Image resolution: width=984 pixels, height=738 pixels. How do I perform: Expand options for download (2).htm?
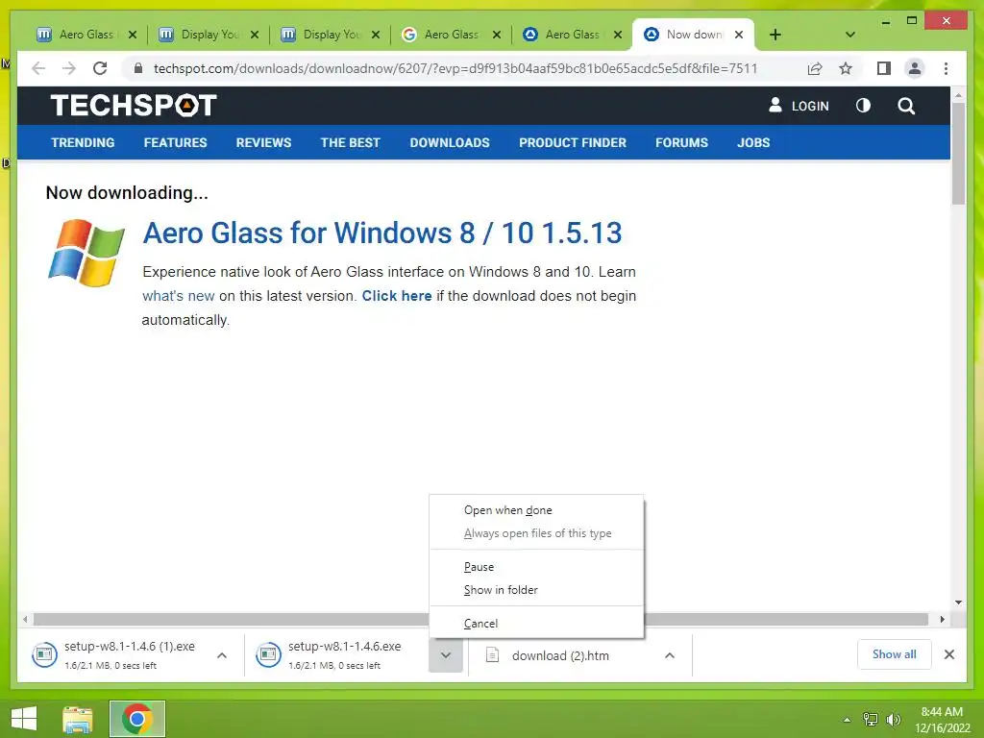670,655
